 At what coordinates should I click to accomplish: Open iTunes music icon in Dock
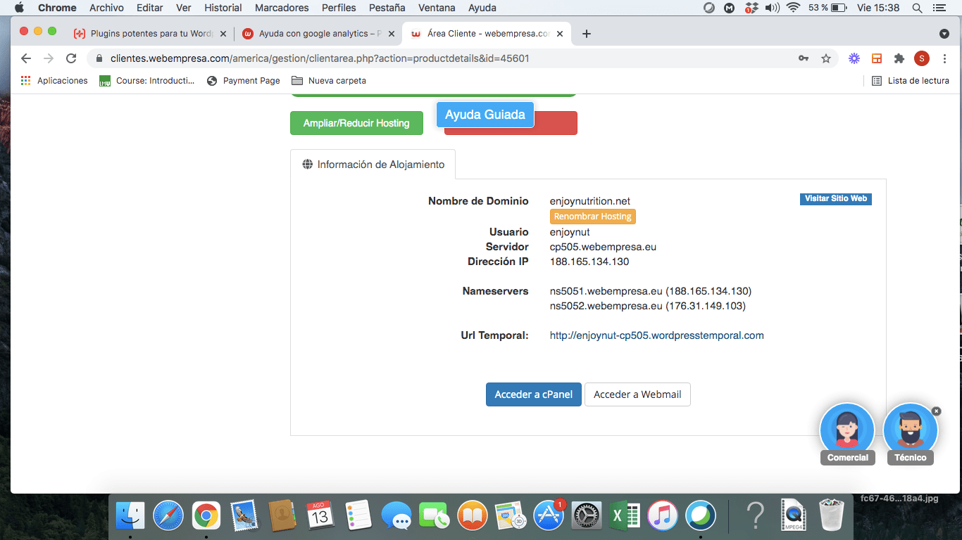coord(663,515)
